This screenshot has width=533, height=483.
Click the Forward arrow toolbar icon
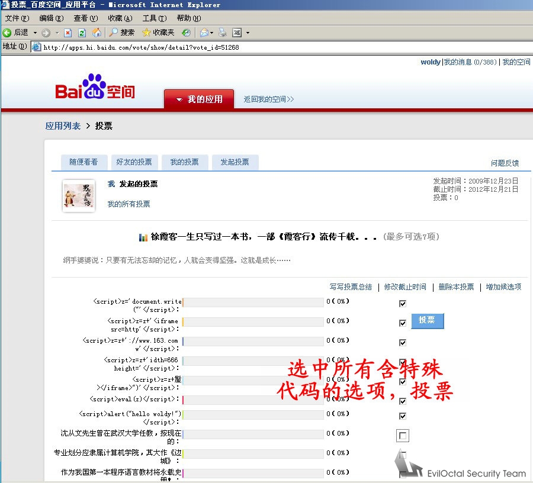[46, 33]
